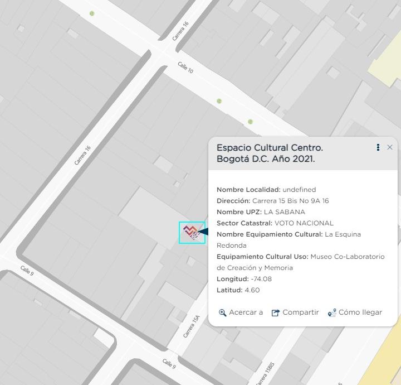
Task: Share the location using Compartir text
Action: tap(300, 312)
